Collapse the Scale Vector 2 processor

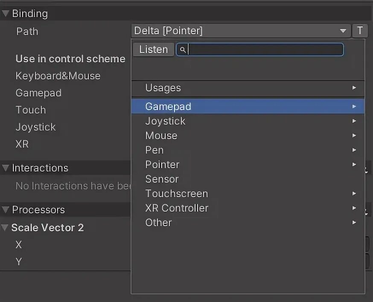[x=6, y=228]
